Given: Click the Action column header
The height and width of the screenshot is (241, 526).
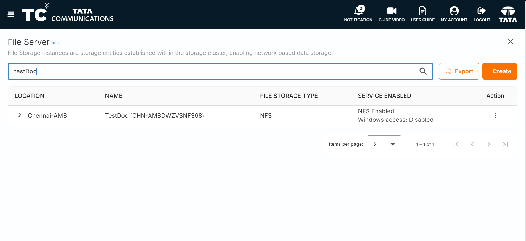Looking at the screenshot, I should (x=495, y=96).
